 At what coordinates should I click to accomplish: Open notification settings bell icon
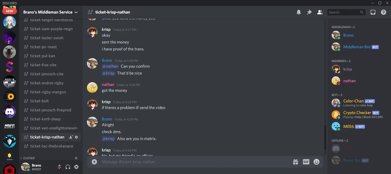(x=299, y=12)
